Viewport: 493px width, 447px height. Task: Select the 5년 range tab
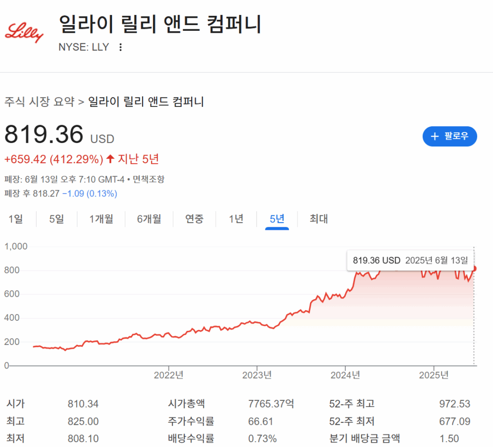pos(277,219)
